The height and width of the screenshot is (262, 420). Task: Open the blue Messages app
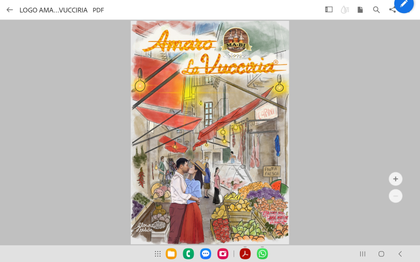[205, 254]
